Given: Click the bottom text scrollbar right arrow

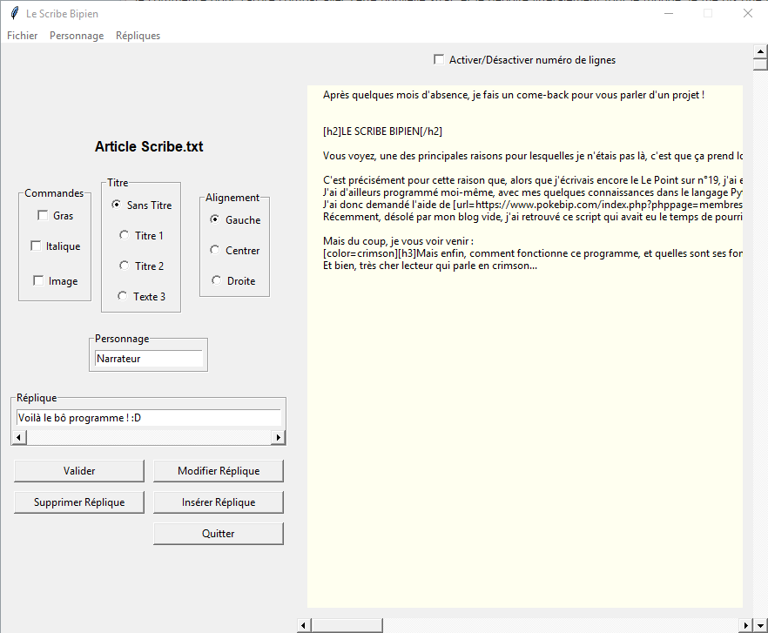Looking at the screenshot, I should (745, 625).
